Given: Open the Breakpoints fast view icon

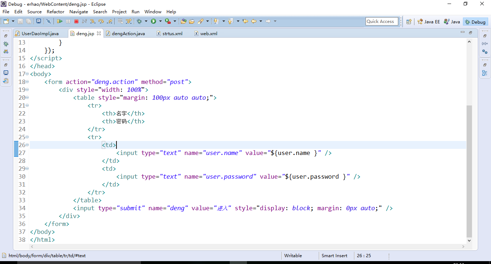Looking at the screenshot, I should (485, 52).
